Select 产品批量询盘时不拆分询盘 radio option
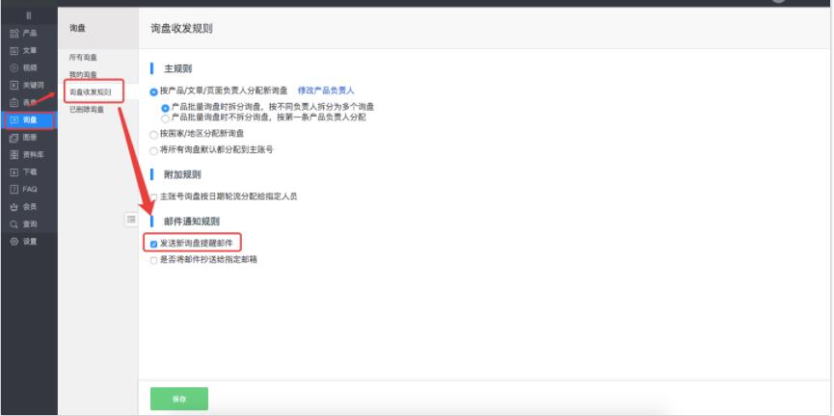 pos(165,117)
